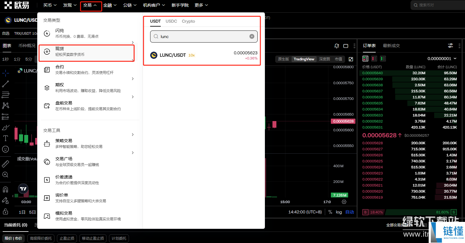This screenshot has height=243, width=465.
Task: Switch to the Crypto market tab
Action: [x=188, y=21]
